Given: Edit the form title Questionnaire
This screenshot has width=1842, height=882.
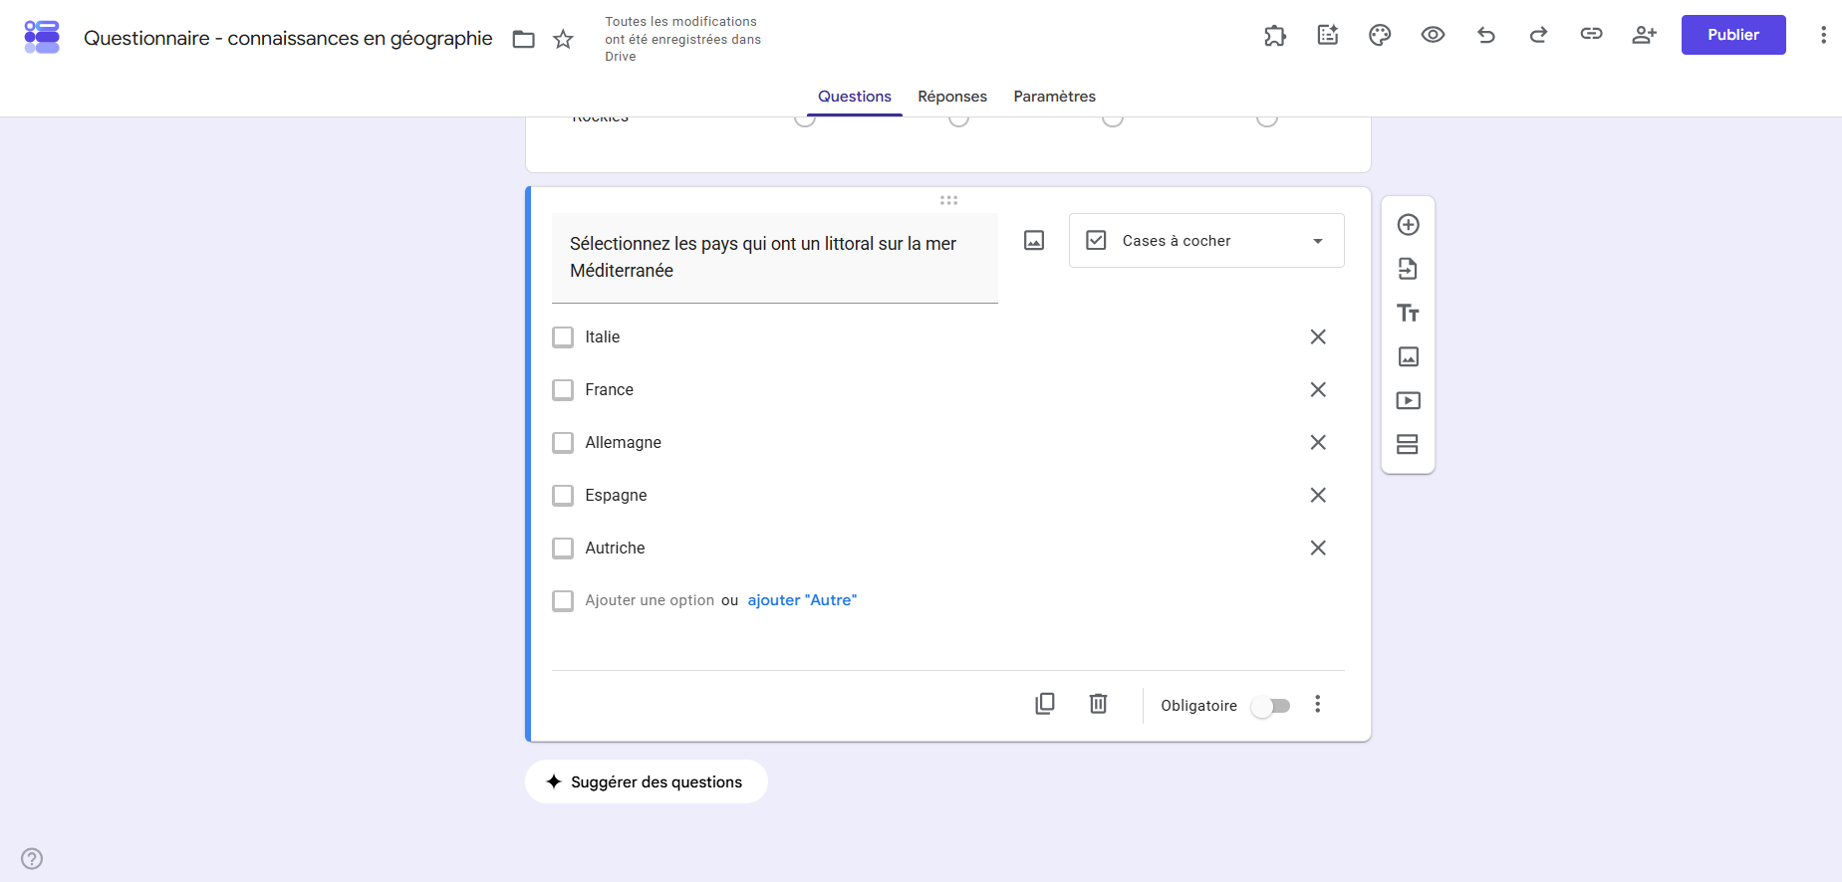Looking at the screenshot, I should (x=288, y=38).
